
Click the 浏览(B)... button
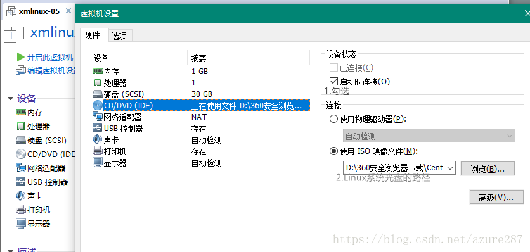[488, 168]
